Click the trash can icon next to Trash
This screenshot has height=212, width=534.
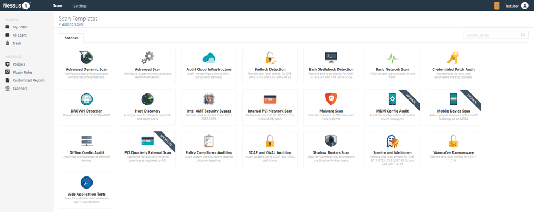8,43
